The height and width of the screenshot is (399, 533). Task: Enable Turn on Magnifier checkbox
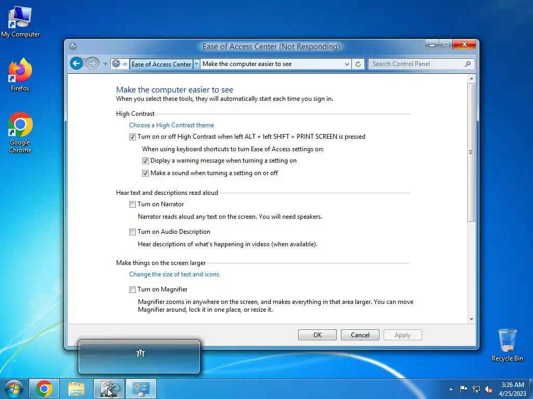tap(132, 289)
